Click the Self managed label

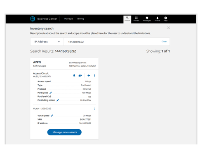pyautogui.click(x=40, y=66)
